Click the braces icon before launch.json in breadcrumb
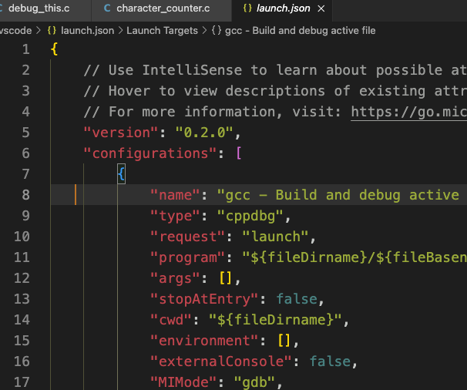The width and height of the screenshot is (467, 390). (x=52, y=30)
